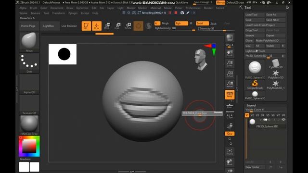Image resolution: width=308 pixels, height=173 pixels.
Task: Open the Dots stroke picker
Action: point(29,62)
